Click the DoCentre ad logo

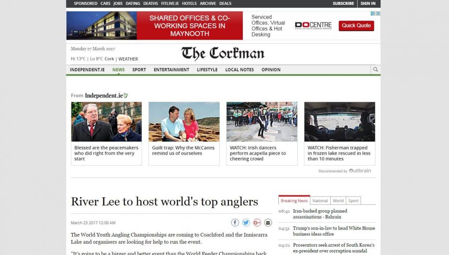(x=313, y=25)
